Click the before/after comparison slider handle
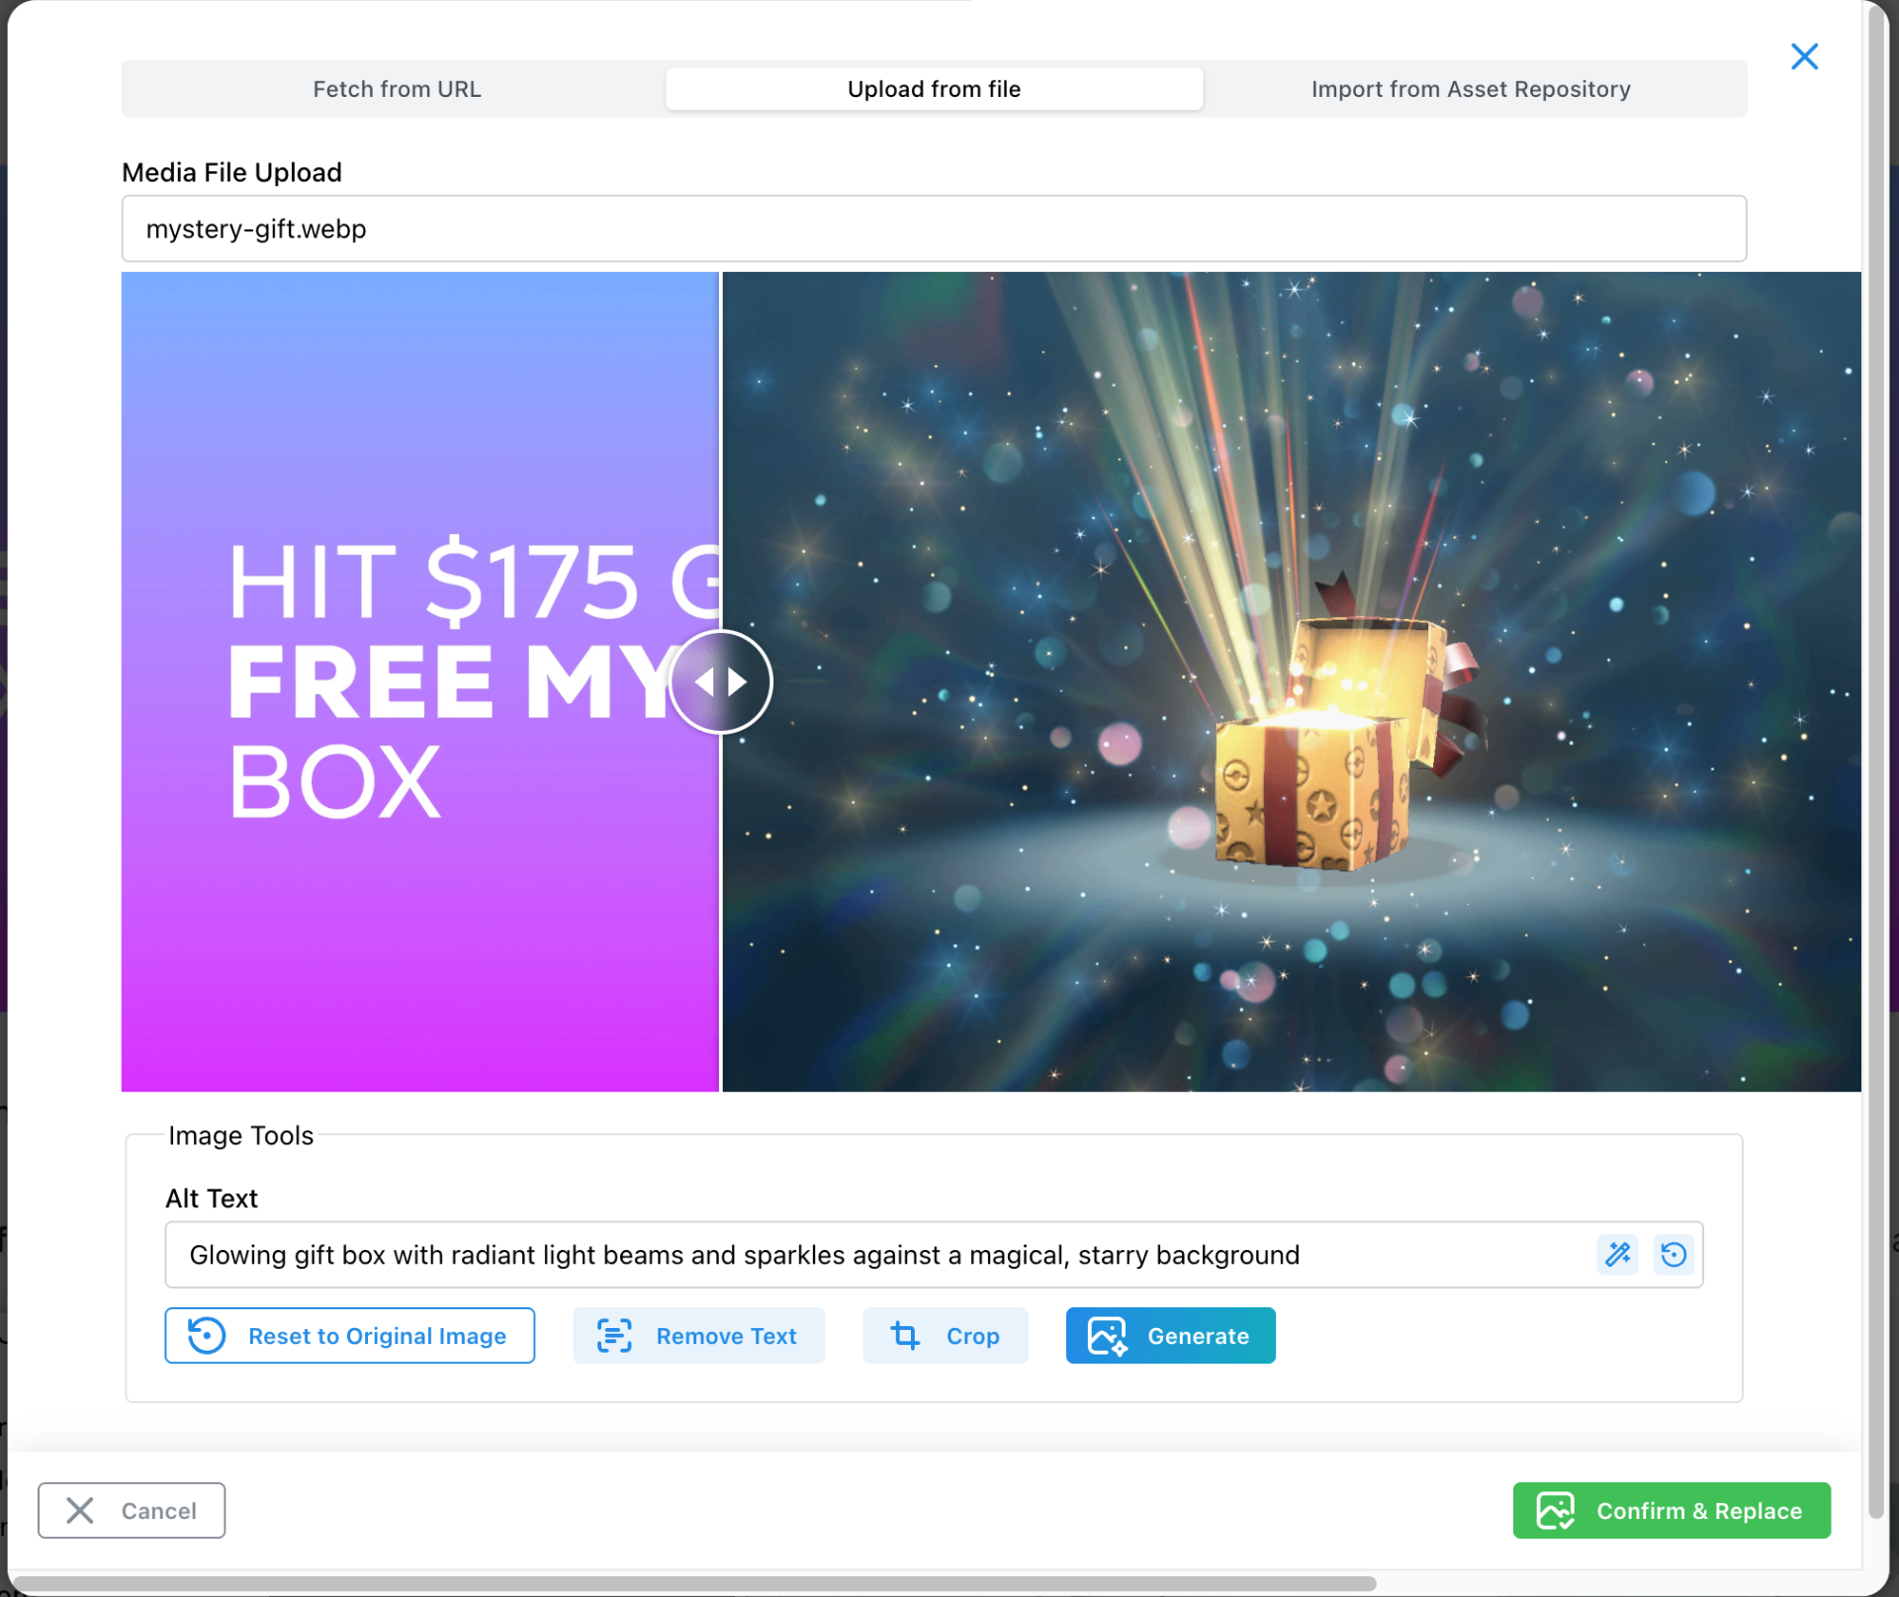Screen dimensions: 1899x1597 click(720, 681)
